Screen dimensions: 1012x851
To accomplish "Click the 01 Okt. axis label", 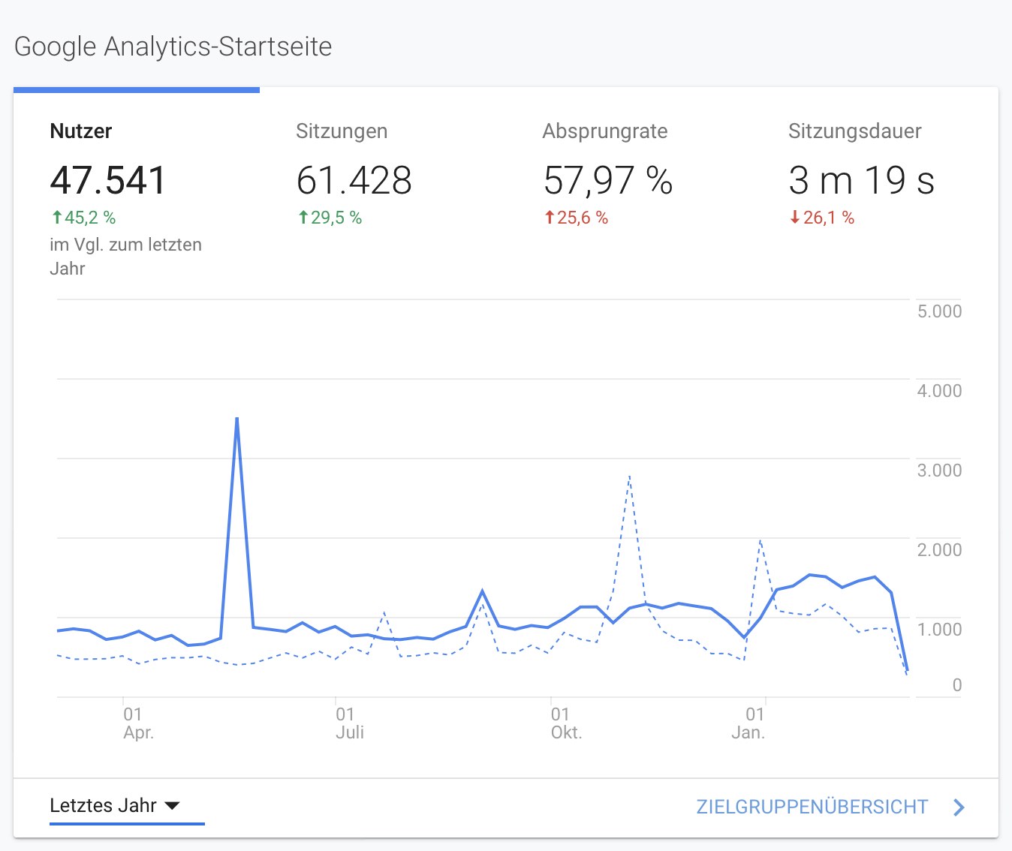I will (x=565, y=723).
